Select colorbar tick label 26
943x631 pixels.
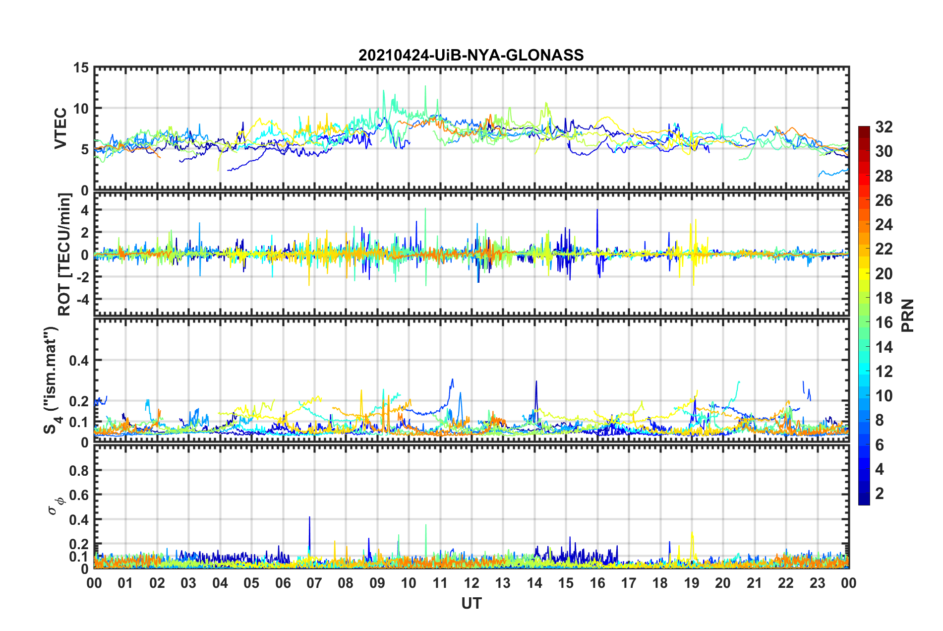884,200
